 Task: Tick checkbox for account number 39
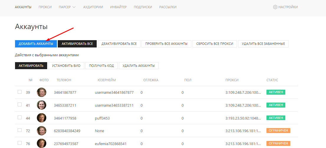coord(20,92)
